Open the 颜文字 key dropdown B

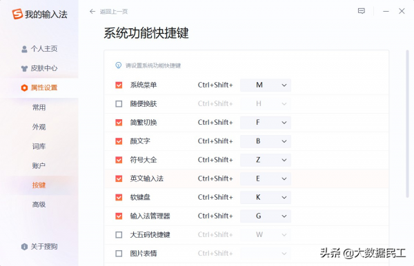pos(266,141)
